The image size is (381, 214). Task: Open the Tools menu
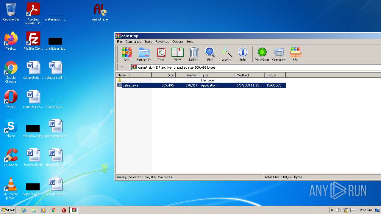(x=148, y=42)
